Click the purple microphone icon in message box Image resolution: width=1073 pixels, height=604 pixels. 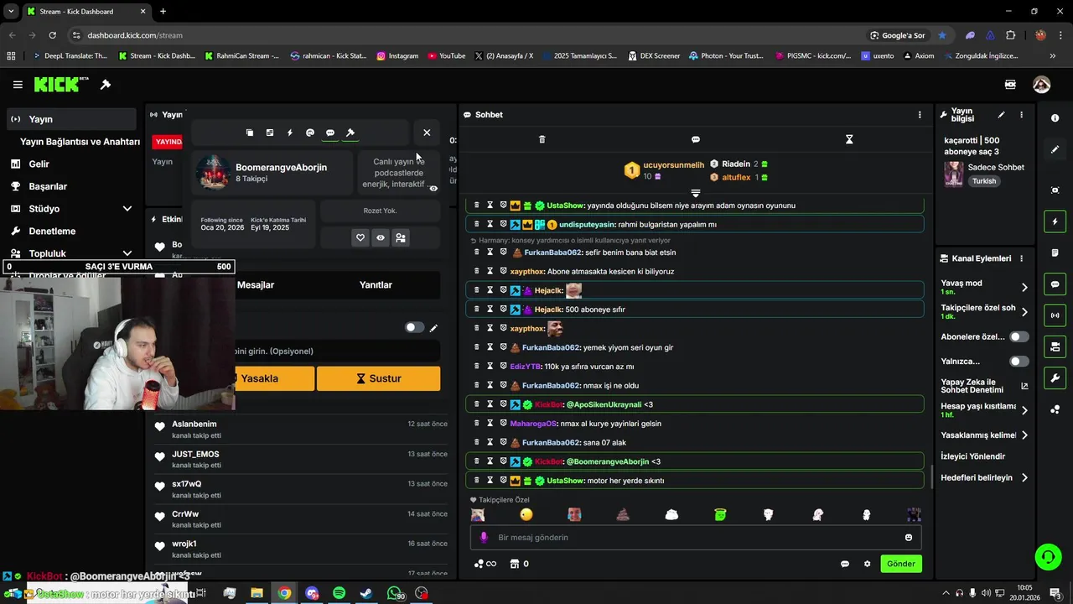point(484,538)
